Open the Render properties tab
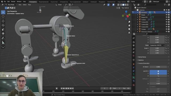Viewport: 171px width, 96px height. 134,42
